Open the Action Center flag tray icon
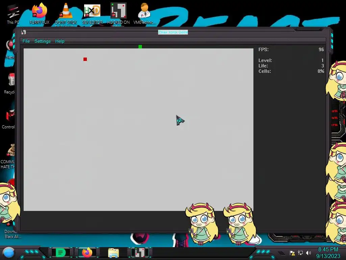The image size is (346, 260). [292, 253]
